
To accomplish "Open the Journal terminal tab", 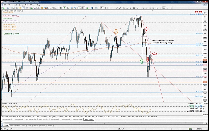I will click(x=50, y=126).
